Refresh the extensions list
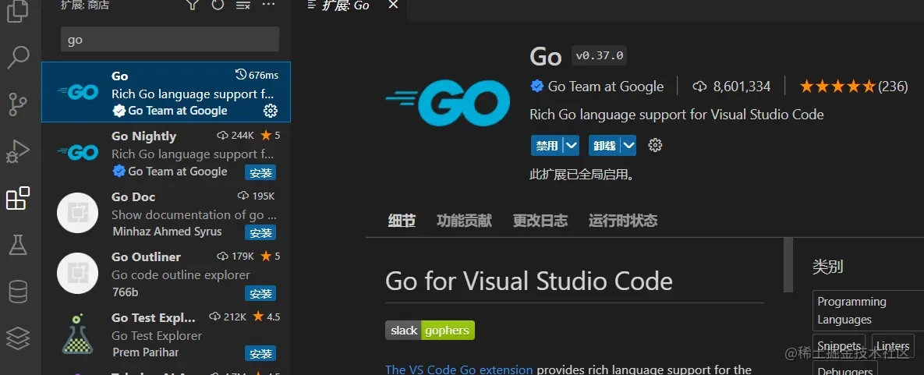Viewport: 924px width, 375px height. 218,5
